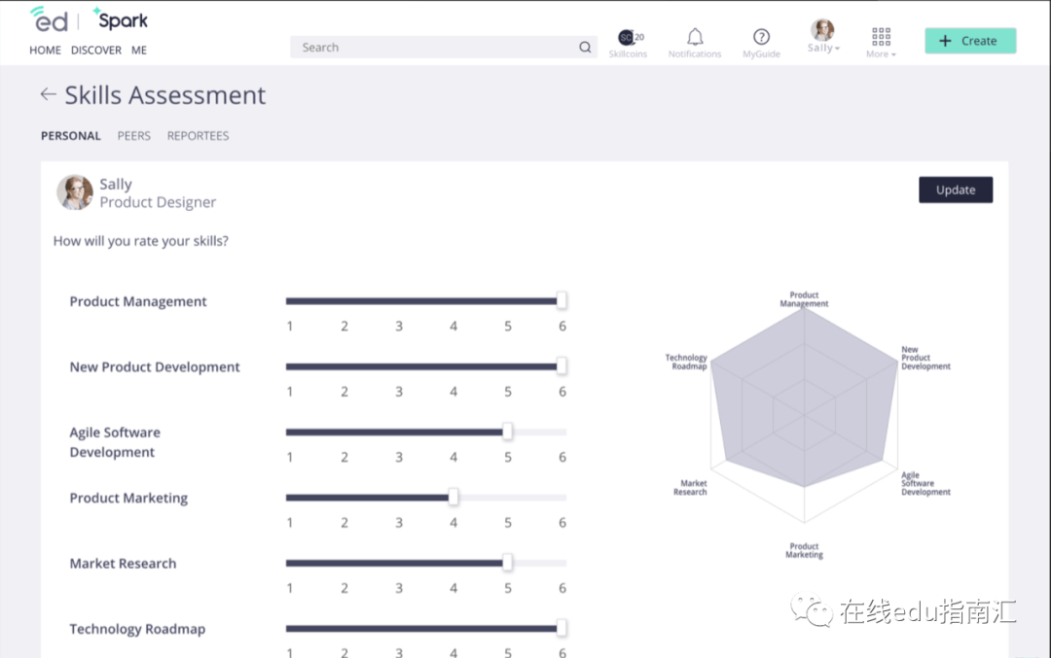Image resolution: width=1051 pixels, height=658 pixels.
Task: Switch to the PEERS tab
Action: [134, 136]
